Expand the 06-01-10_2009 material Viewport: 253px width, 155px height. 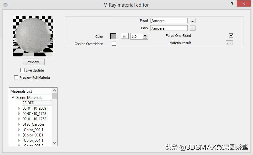coord(19,108)
